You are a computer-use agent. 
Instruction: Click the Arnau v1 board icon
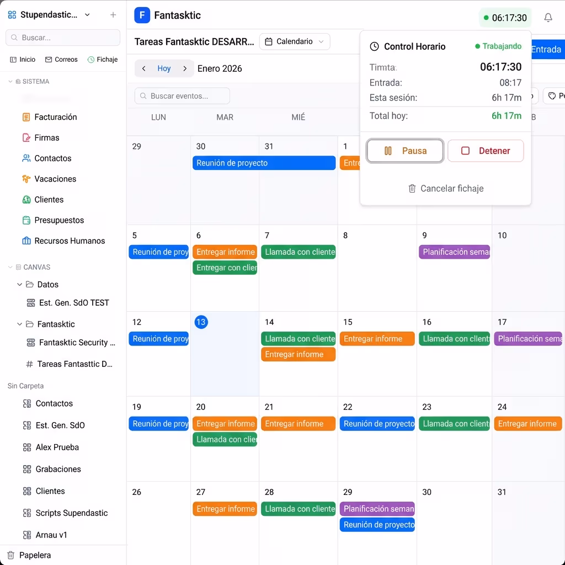(x=27, y=535)
